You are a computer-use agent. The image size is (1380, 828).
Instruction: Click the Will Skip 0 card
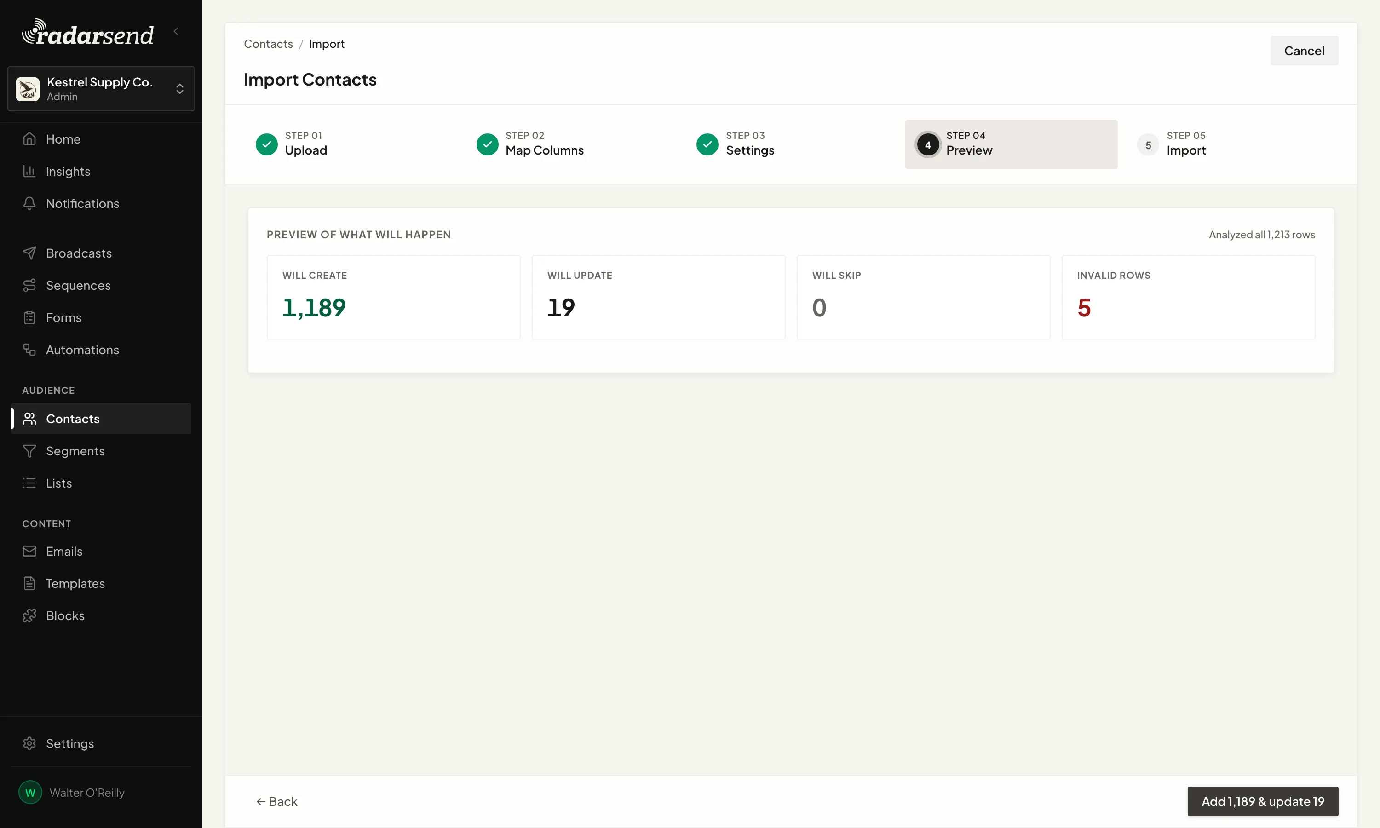[923, 297]
